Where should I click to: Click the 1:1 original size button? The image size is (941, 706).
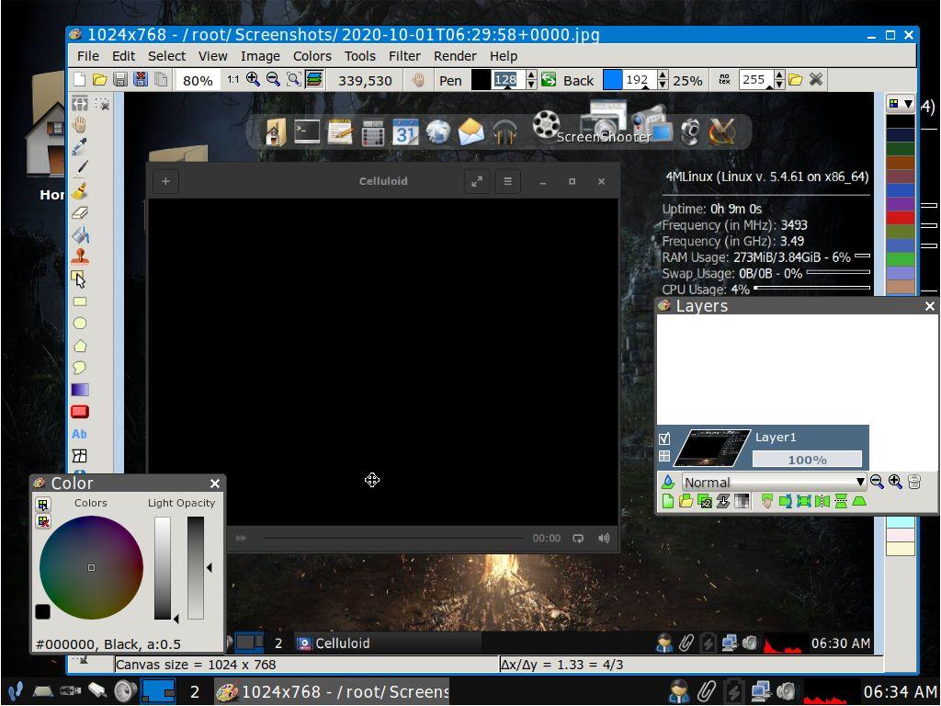[232, 80]
